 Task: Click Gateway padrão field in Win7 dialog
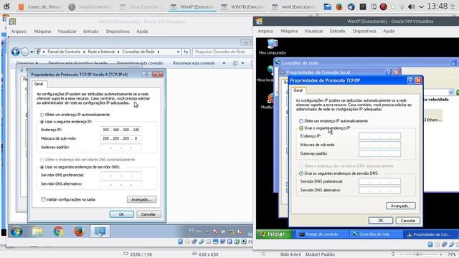[x=120, y=148]
